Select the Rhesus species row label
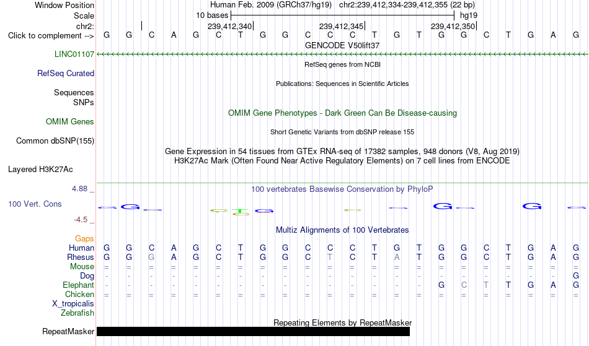The image size is (589, 346). pos(81,257)
